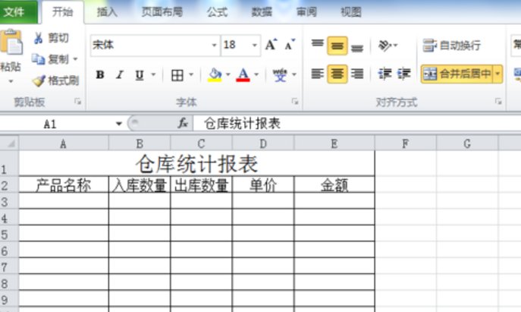Switch to the 页面布局 tab
Screen dimensions: 521x312
pos(162,12)
